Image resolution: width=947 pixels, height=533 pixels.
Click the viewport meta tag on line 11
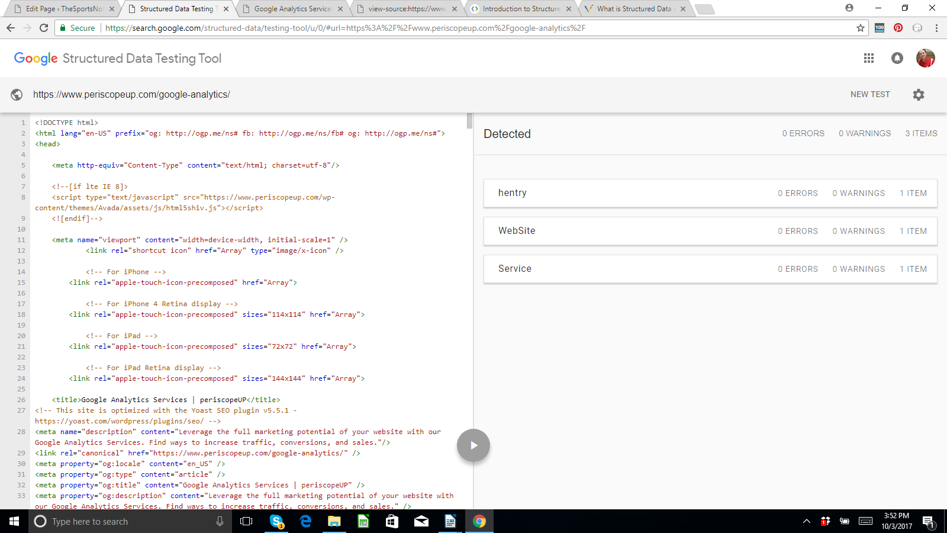point(200,240)
